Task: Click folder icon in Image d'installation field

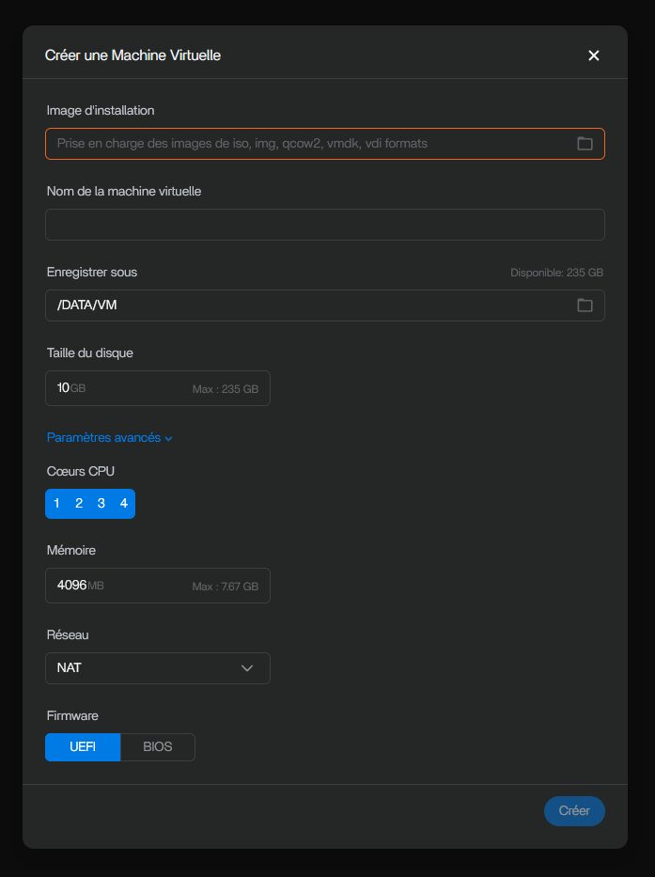Action: [585, 144]
